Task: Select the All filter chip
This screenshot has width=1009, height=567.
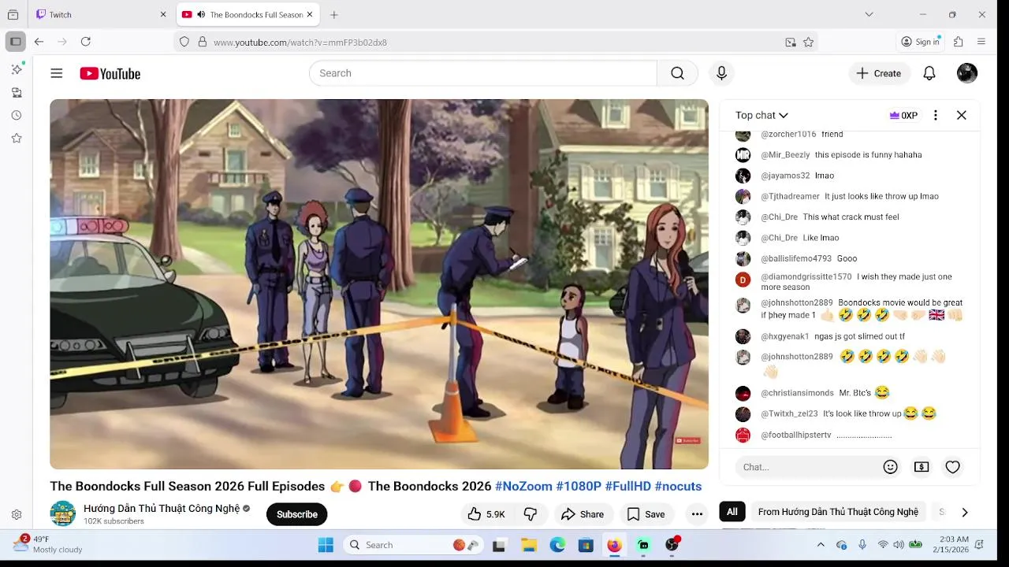Action: click(732, 512)
